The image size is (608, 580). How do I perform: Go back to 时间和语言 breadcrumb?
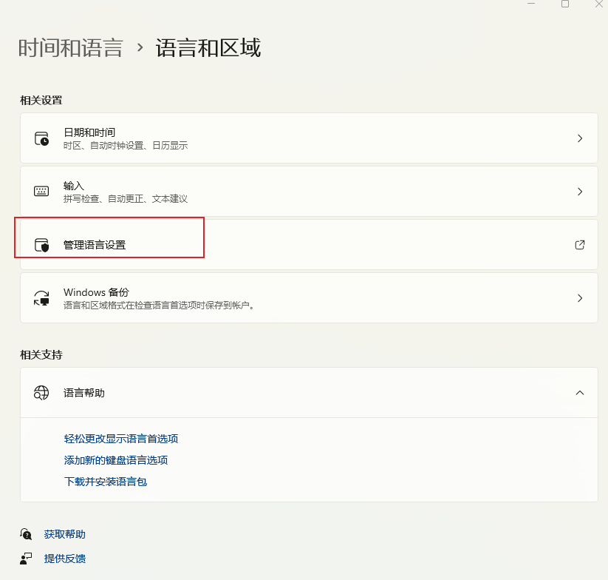click(71, 48)
